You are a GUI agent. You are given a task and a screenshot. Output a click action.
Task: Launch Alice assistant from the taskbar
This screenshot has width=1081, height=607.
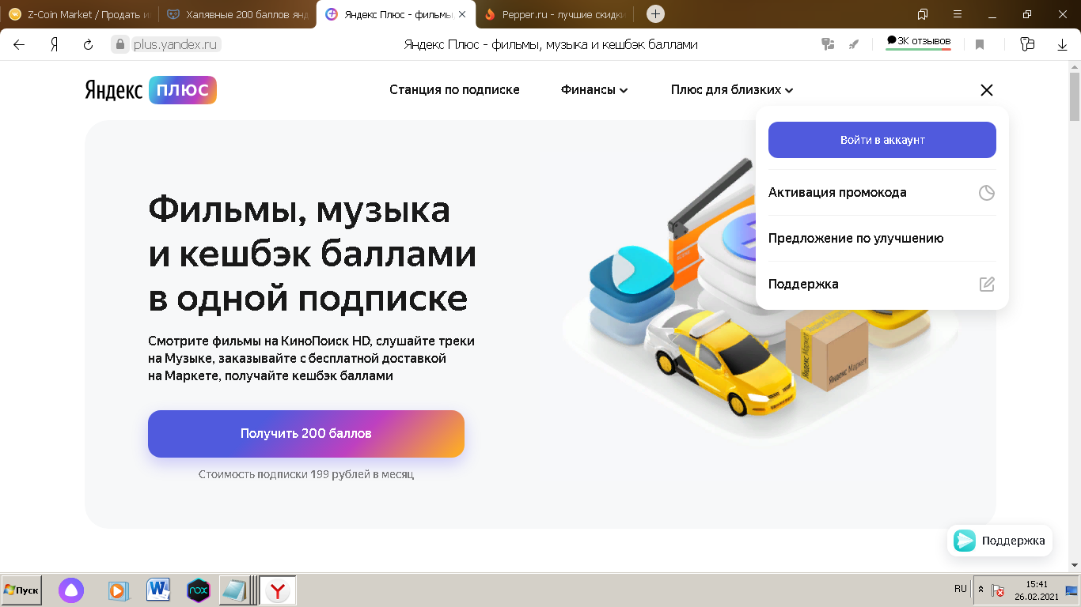coord(71,590)
